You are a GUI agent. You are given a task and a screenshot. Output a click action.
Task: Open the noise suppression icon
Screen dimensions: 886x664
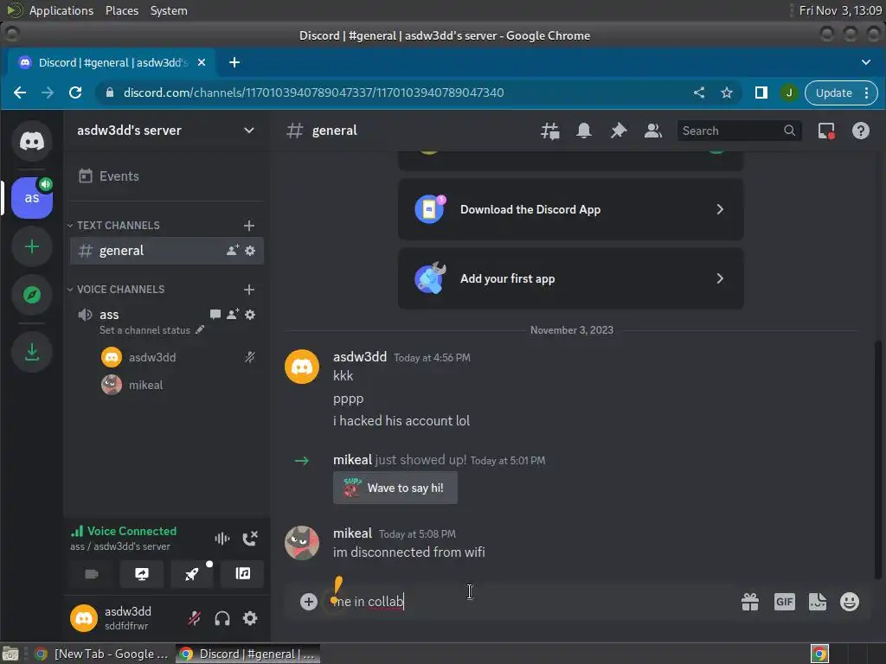point(222,539)
